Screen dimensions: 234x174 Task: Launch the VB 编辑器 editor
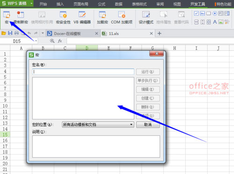[82, 18]
